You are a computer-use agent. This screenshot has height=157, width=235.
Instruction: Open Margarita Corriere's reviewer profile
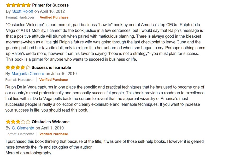point(28,74)
